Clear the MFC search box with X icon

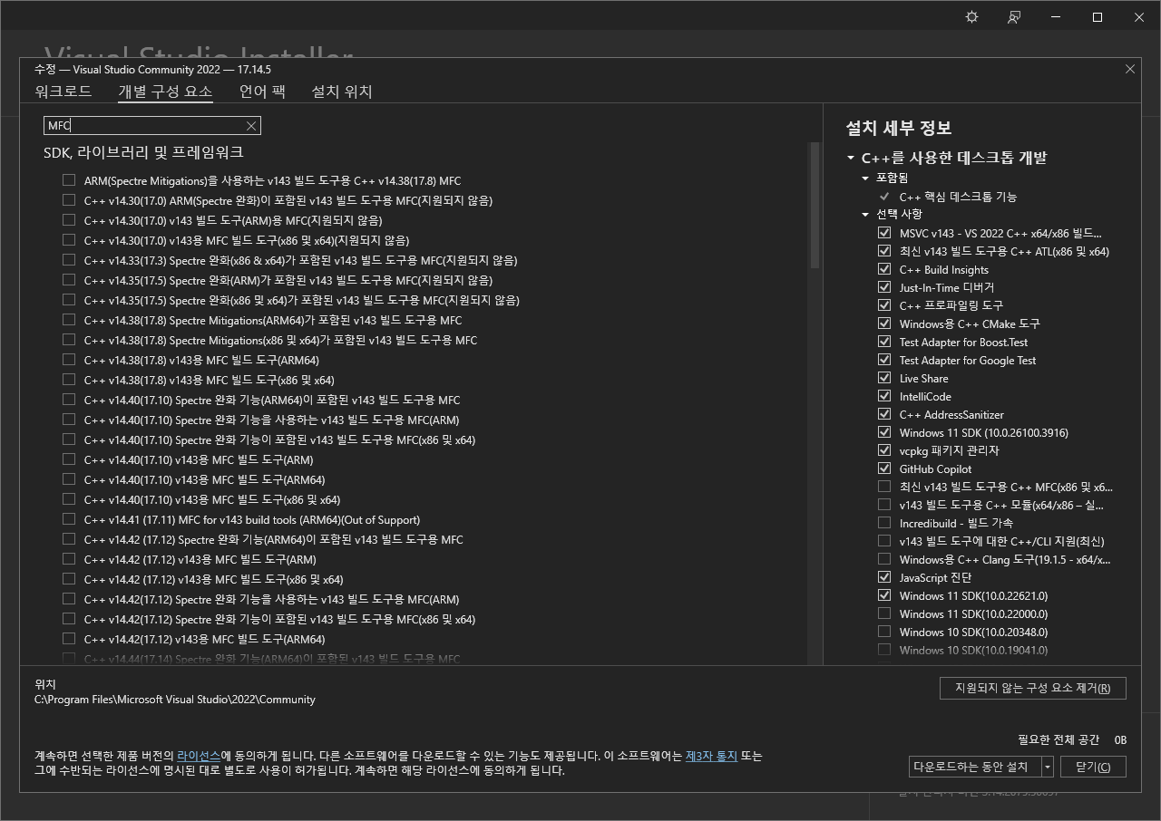[251, 126]
